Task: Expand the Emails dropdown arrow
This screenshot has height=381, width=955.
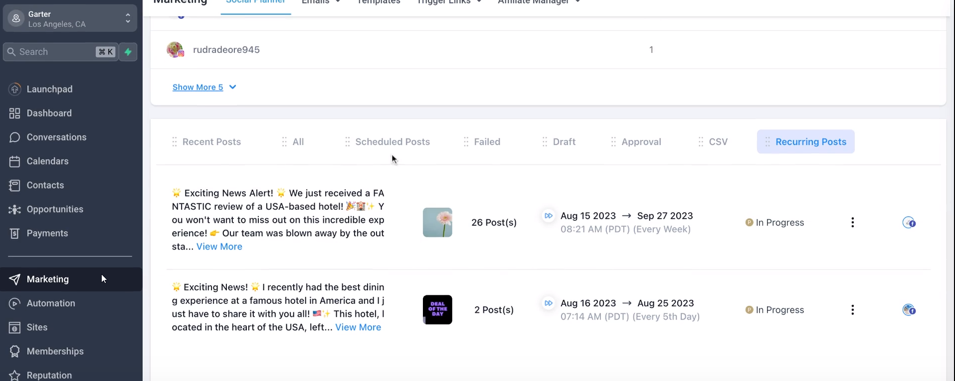Action: [338, 2]
